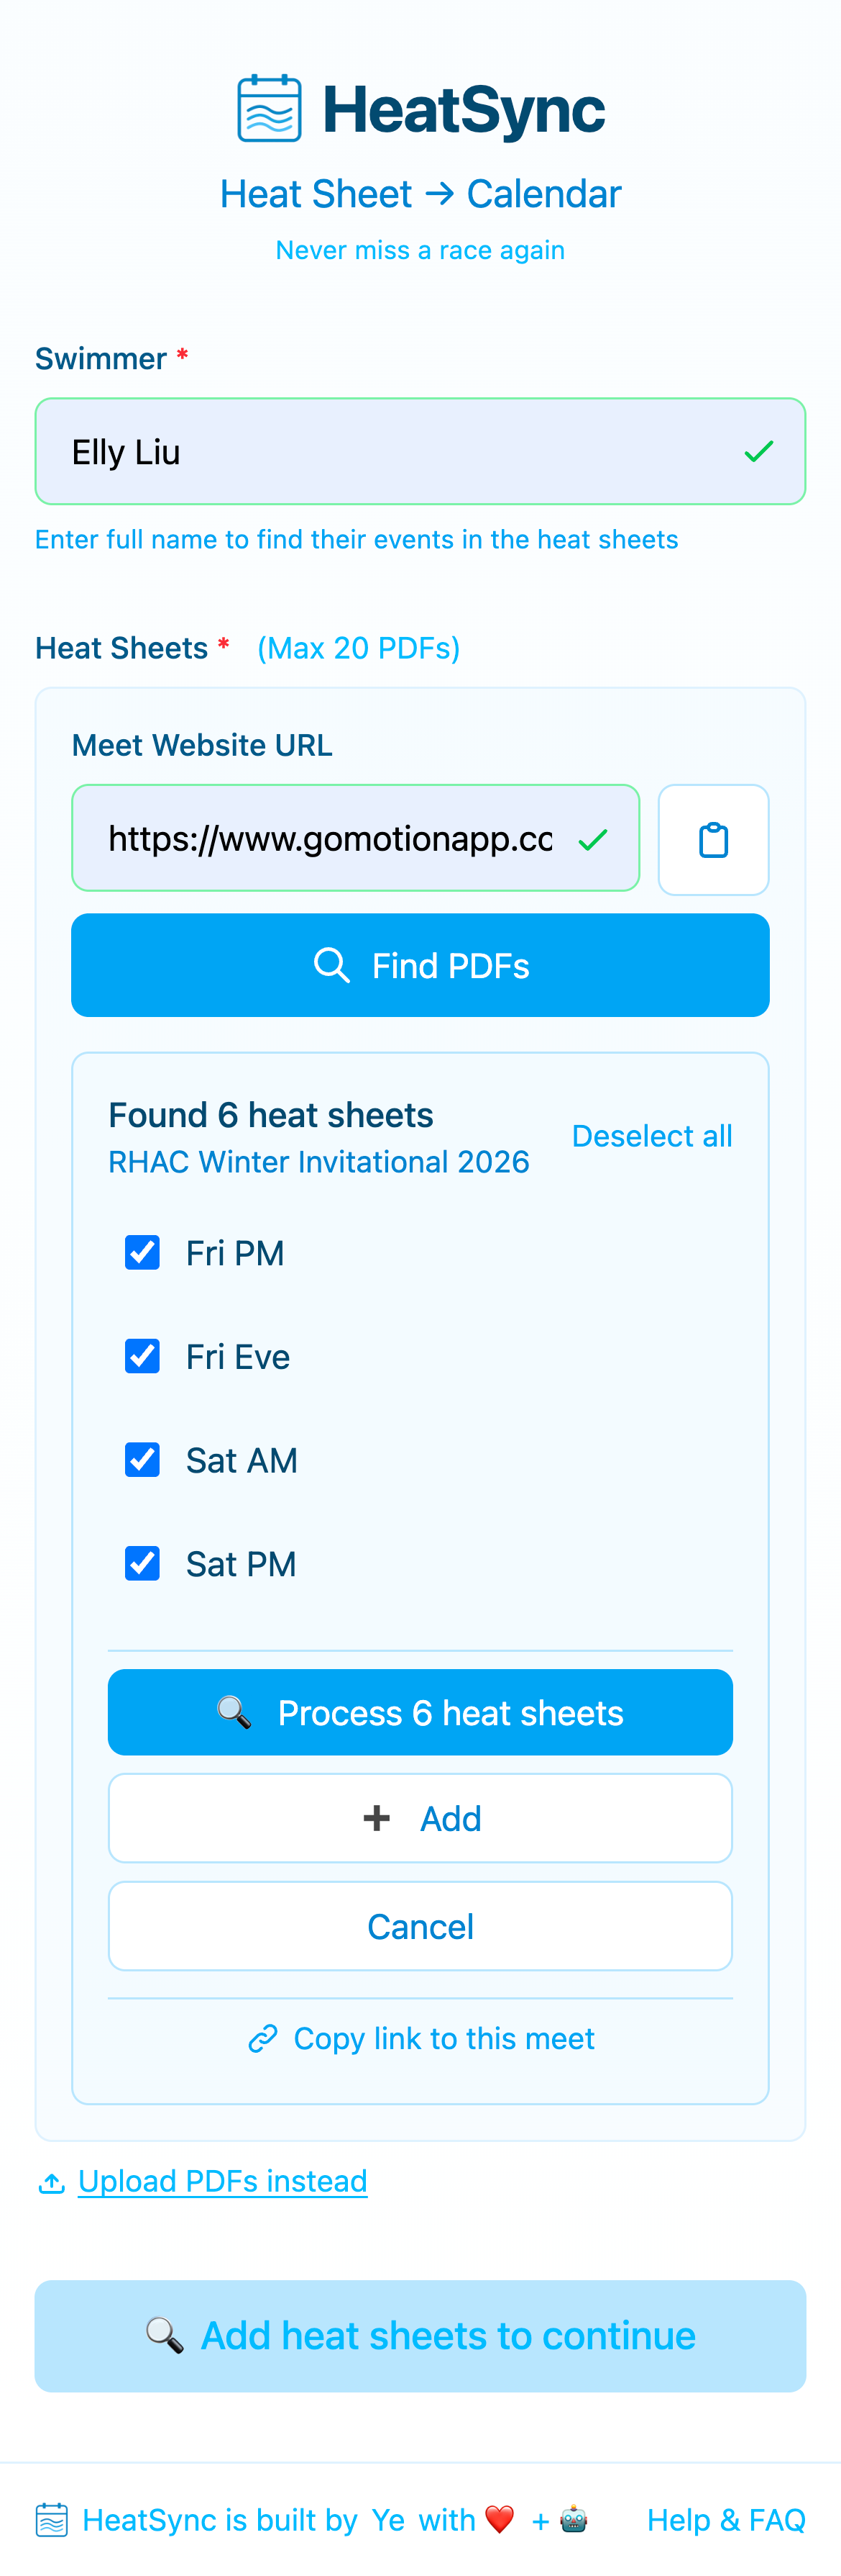
Task: Click the robot emoji in the footer
Action: [x=574, y=2520]
